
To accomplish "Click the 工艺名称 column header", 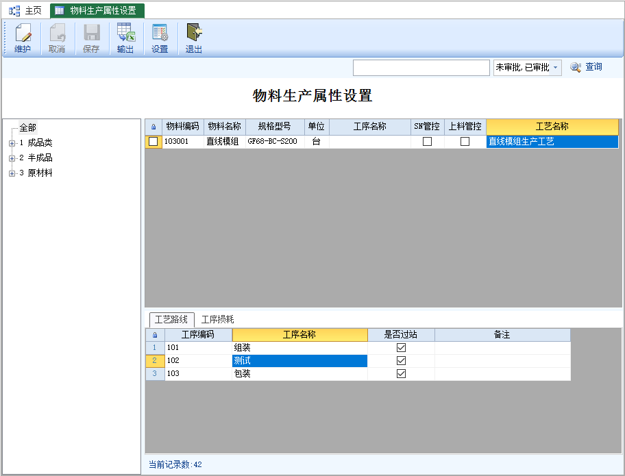I will point(552,127).
